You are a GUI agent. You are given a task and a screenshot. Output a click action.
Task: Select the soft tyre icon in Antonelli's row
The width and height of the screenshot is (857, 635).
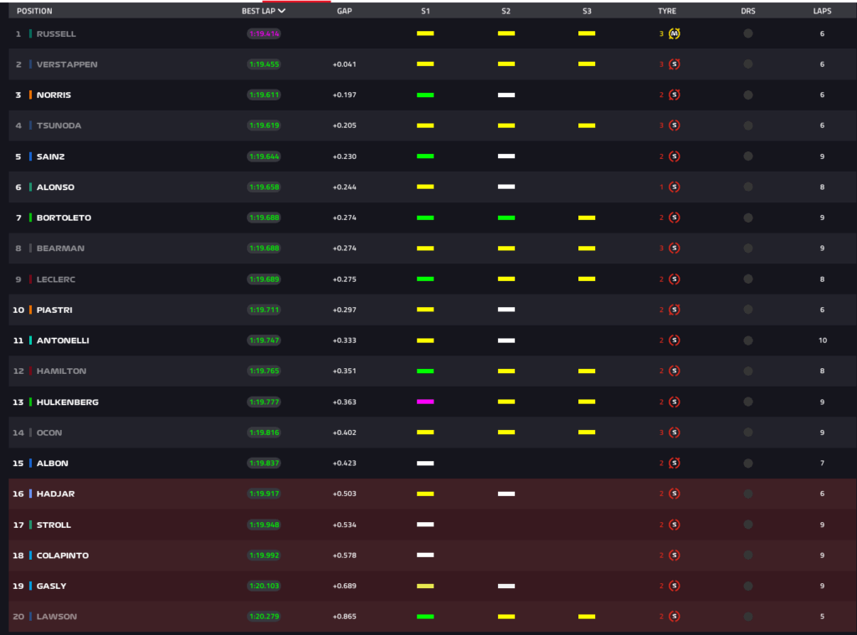click(x=675, y=341)
